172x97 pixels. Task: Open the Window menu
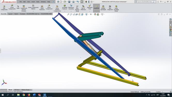(x=43, y=2)
